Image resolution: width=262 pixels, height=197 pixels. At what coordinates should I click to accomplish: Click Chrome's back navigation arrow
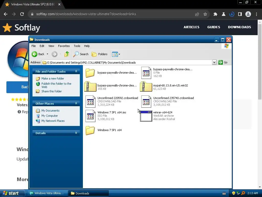click(6, 14)
